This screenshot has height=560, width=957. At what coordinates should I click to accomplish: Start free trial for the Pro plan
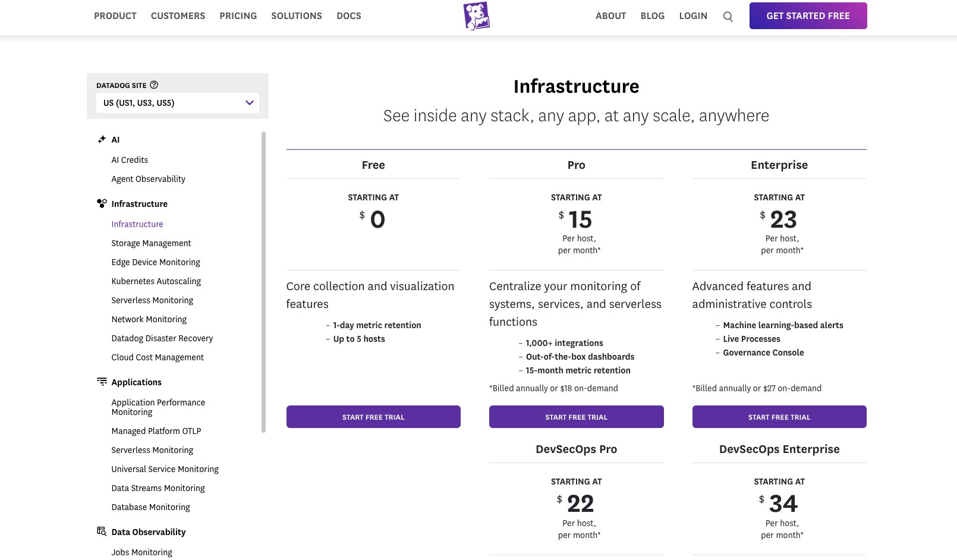pyautogui.click(x=576, y=417)
